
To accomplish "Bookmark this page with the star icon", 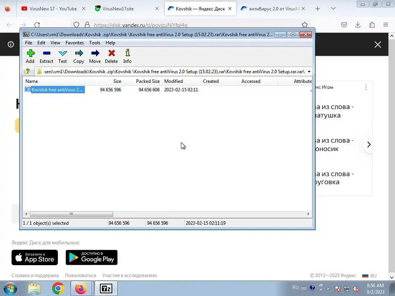I will 305,25.
